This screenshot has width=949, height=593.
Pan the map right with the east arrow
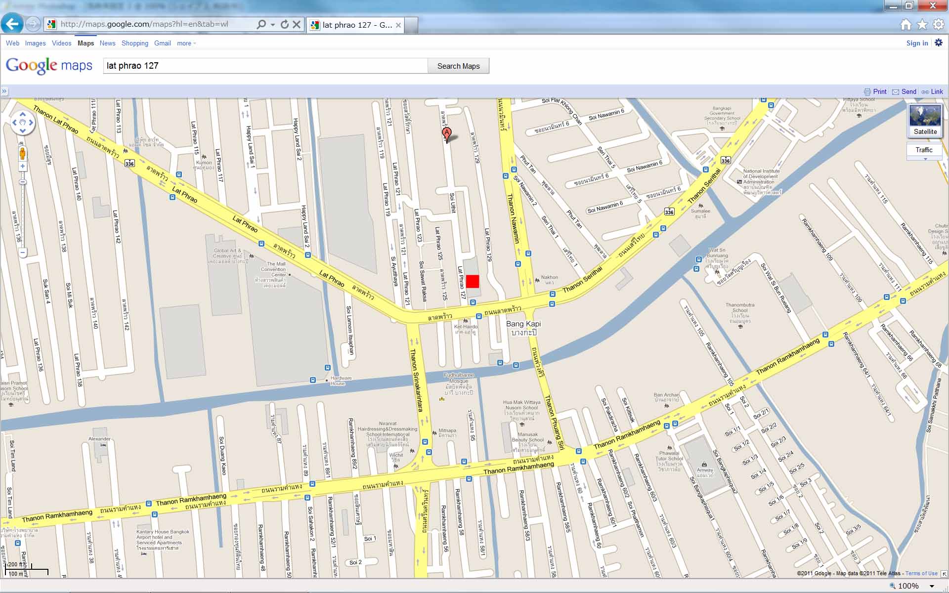tap(31, 122)
